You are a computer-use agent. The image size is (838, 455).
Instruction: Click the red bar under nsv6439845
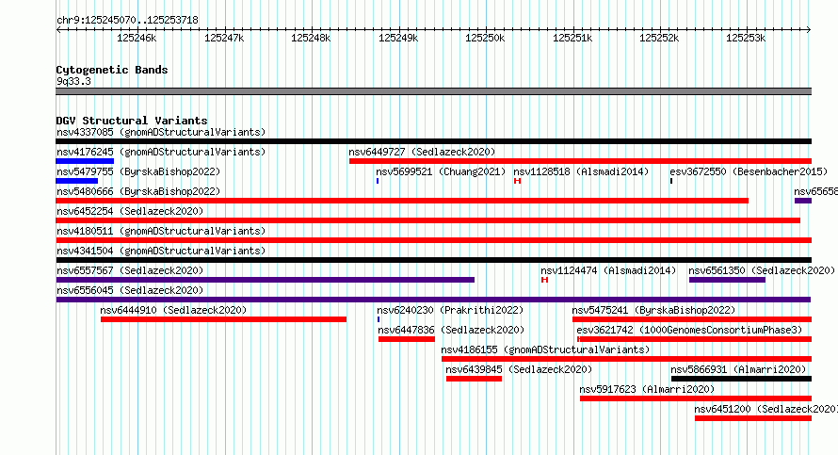[x=474, y=379]
